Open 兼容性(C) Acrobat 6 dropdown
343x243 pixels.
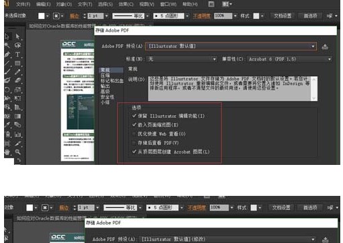tap(289, 59)
